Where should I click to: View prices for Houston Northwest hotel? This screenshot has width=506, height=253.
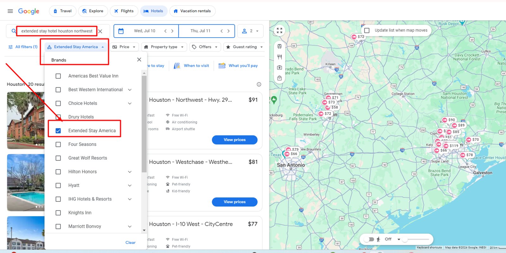point(235,140)
